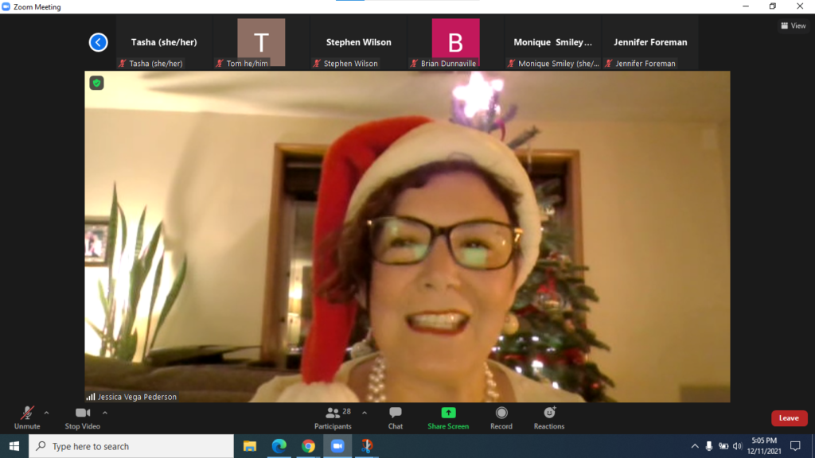Viewport: 815px width, 458px height.
Task: Expand the arrow next to Participants
Action: [x=365, y=413]
